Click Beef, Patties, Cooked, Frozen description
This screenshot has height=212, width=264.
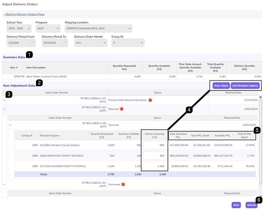(x=46, y=76)
